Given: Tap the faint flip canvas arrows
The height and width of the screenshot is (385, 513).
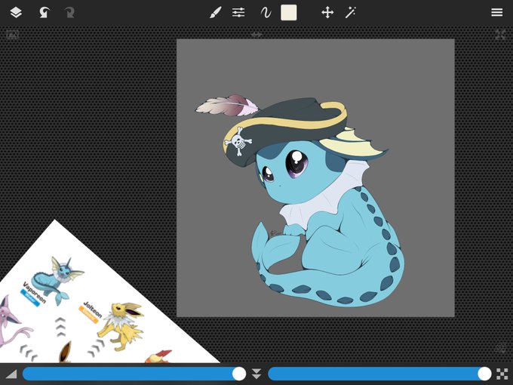Looking at the screenshot, I should coord(256,35).
